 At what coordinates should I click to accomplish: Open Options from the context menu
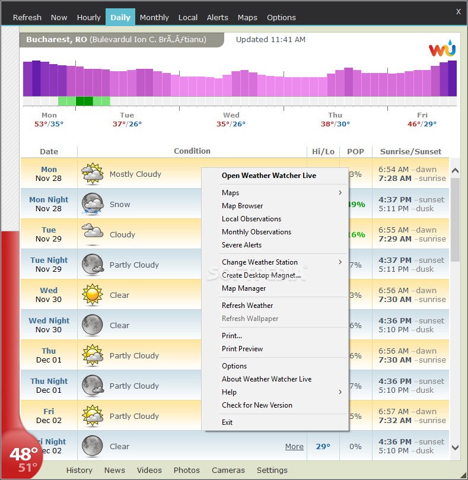[234, 366]
